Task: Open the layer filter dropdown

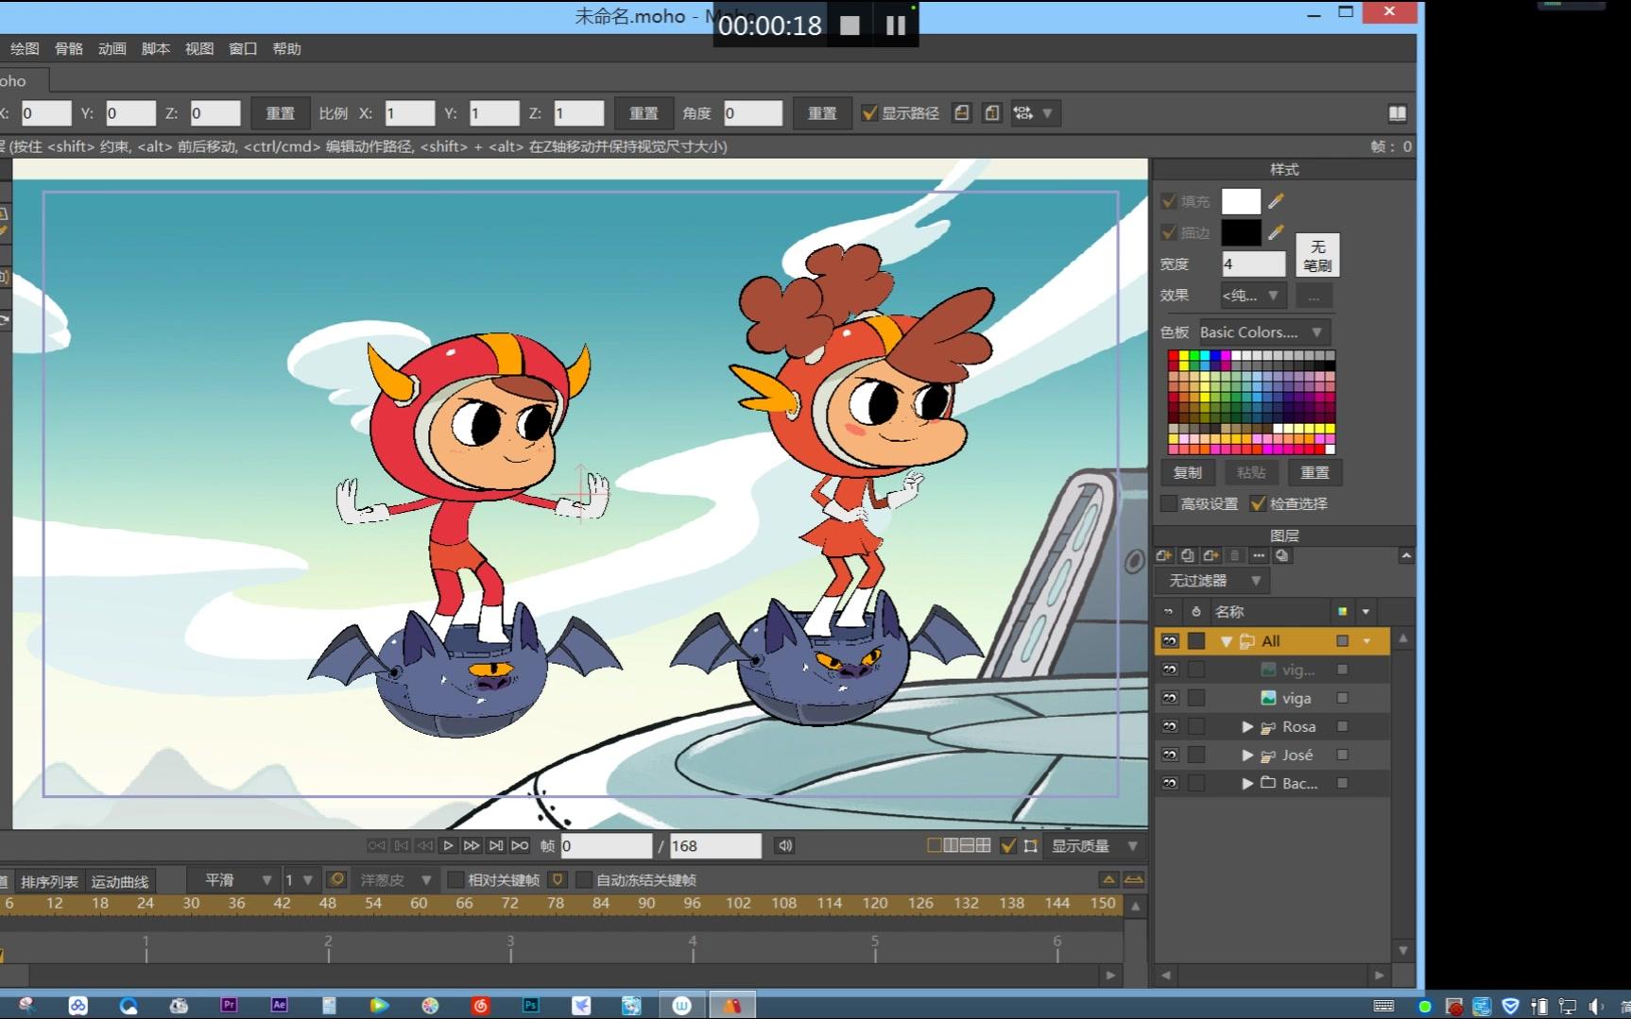Action: tap(1212, 581)
